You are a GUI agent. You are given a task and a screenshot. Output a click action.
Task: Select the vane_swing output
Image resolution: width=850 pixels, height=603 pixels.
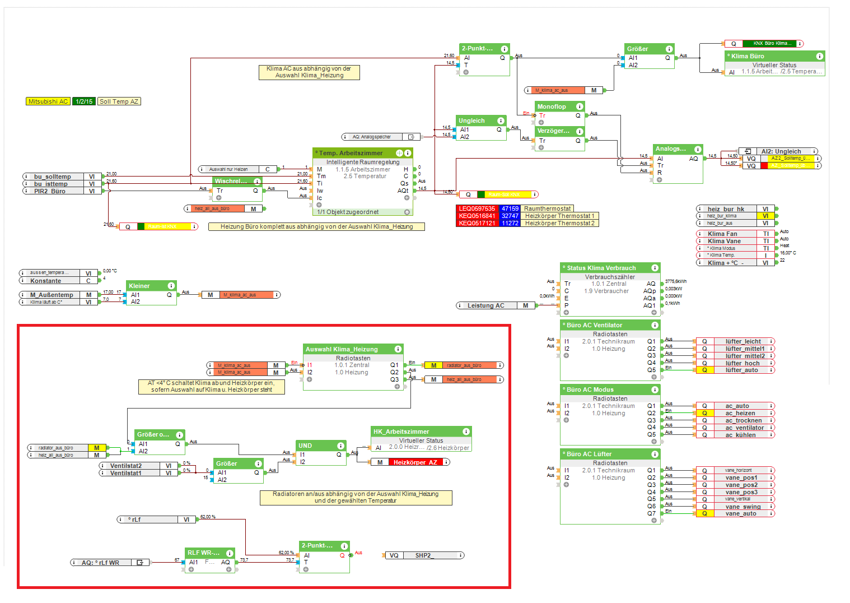(x=735, y=507)
